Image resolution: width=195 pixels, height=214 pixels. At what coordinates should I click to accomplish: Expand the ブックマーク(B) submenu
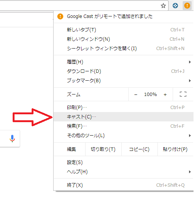(x=124, y=81)
